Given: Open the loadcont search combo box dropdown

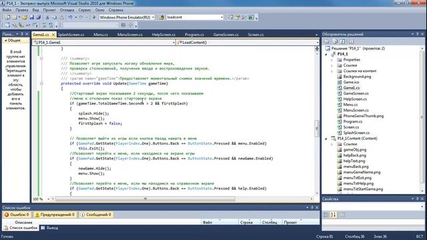Looking at the screenshot, I should (x=222, y=17).
